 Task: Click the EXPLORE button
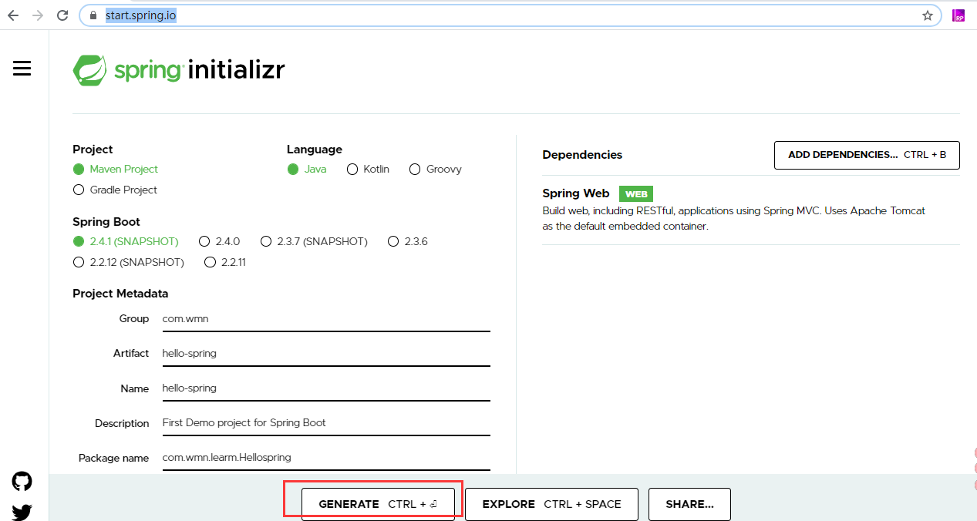click(x=551, y=504)
